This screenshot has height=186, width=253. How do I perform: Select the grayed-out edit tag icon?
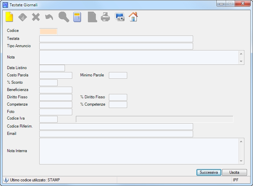click(x=23, y=17)
